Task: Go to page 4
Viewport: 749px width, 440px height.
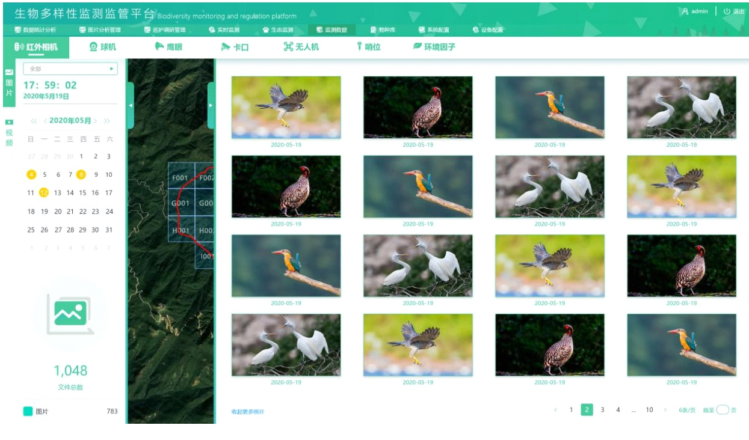Action: (x=618, y=410)
